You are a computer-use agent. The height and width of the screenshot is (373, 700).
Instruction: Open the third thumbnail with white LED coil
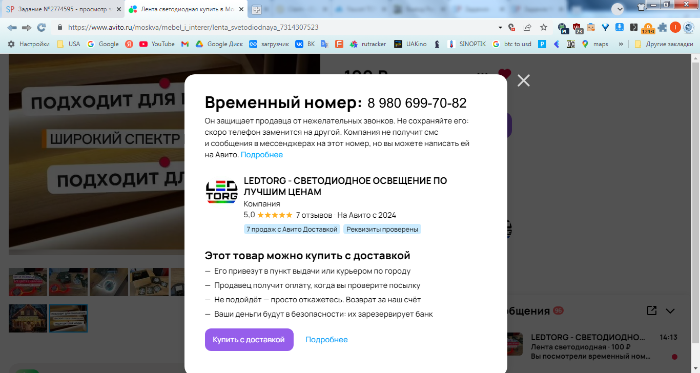click(109, 282)
